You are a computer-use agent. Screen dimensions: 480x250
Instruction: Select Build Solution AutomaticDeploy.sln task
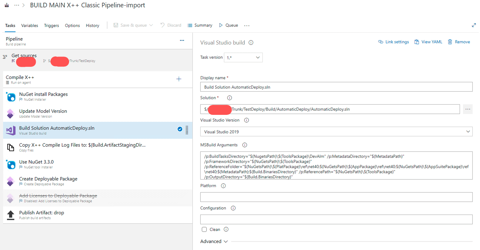click(x=98, y=130)
